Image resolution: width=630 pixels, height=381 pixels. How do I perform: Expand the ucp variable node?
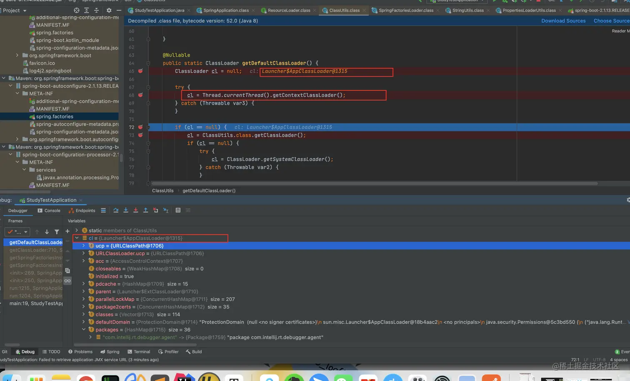click(x=84, y=246)
